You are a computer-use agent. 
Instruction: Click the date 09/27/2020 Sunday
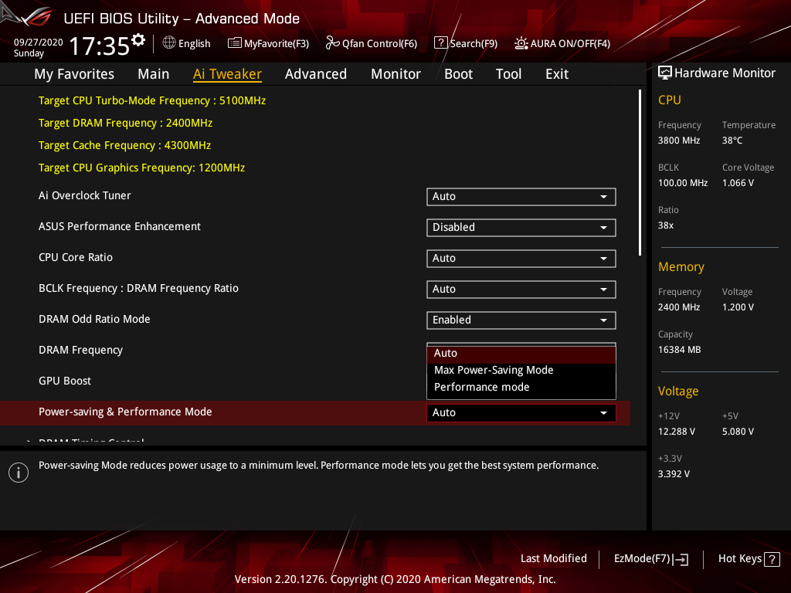[38, 47]
